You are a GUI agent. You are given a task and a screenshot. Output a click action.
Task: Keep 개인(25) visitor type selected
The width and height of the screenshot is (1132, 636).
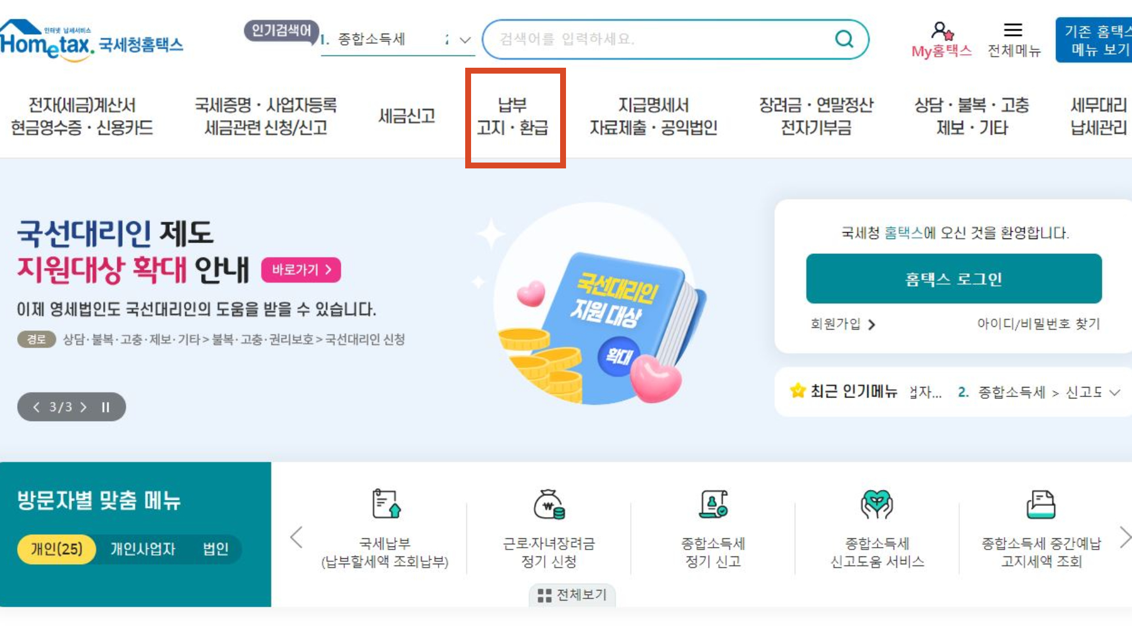point(56,549)
